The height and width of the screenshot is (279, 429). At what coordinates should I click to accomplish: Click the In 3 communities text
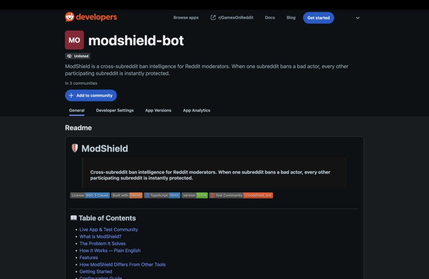coord(81,83)
